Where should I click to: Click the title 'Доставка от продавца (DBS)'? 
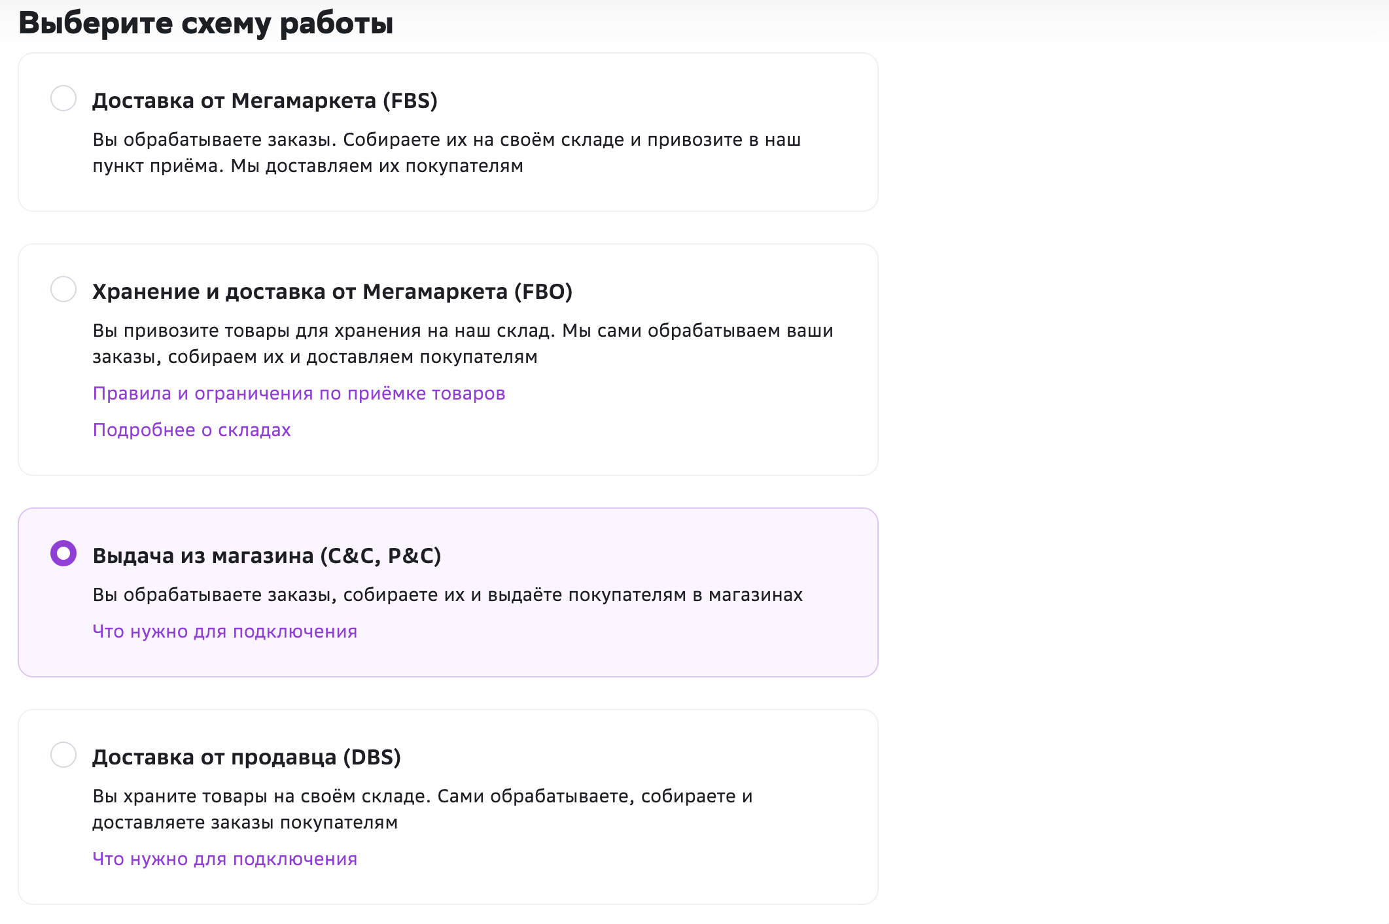[247, 757]
